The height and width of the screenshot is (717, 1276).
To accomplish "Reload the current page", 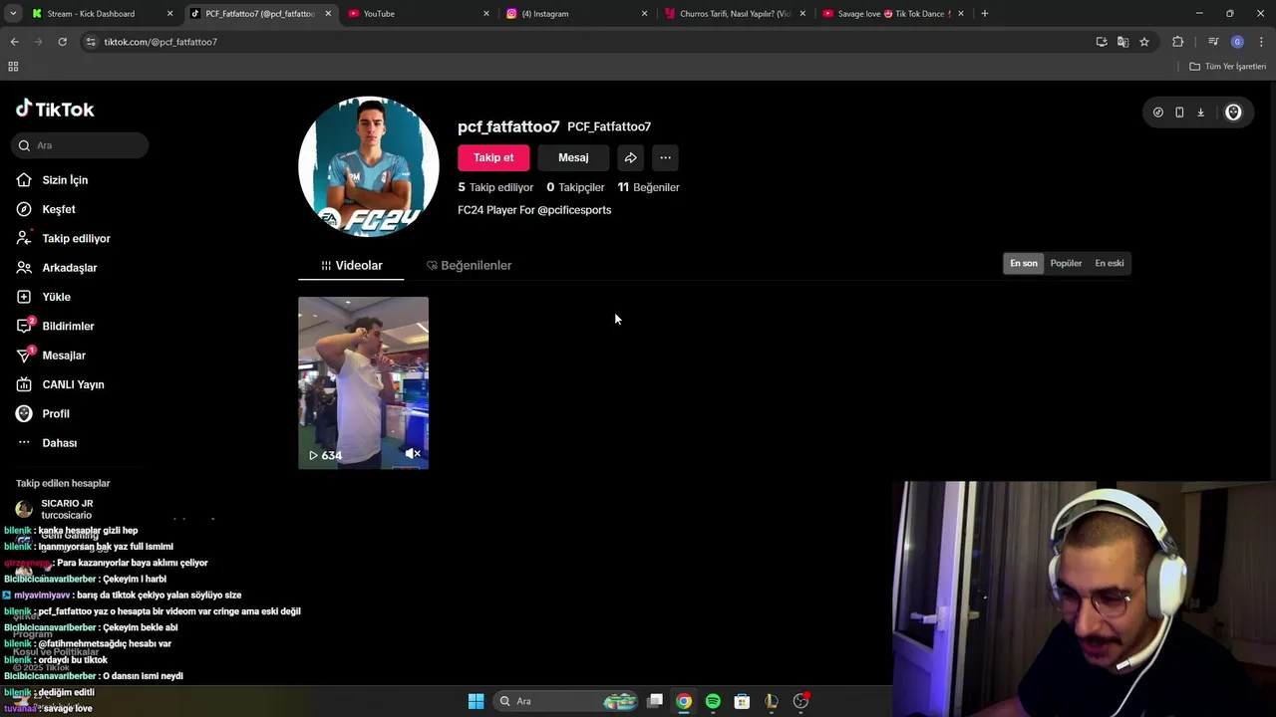I will point(62,42).
